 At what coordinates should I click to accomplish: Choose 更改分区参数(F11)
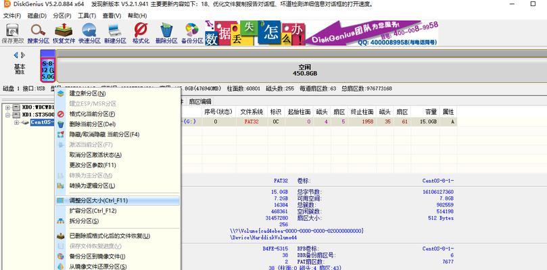118,165
